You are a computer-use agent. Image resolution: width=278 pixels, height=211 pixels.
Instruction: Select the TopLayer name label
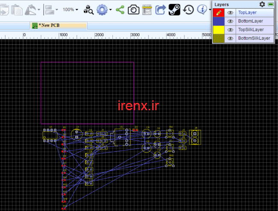pyautogui.click(x=247, y=13)
